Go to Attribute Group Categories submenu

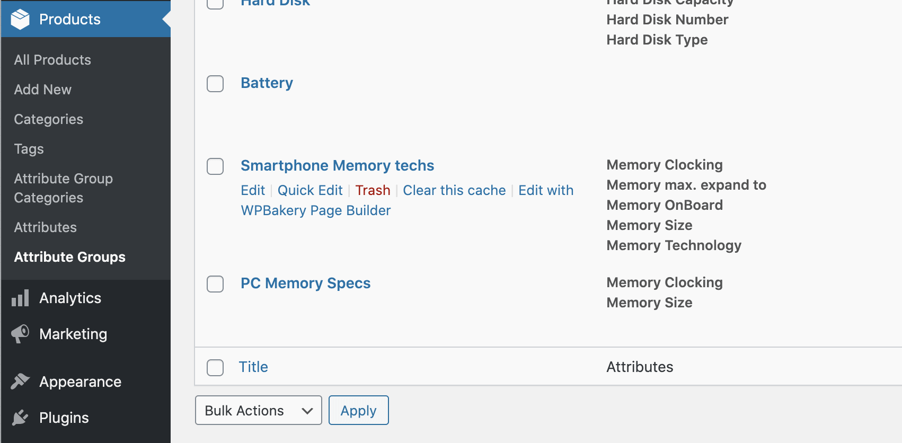coord(63,188)
